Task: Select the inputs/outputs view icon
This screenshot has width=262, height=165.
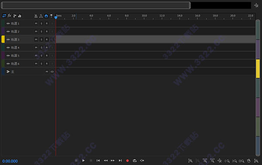Action: (x=4, y=16)
